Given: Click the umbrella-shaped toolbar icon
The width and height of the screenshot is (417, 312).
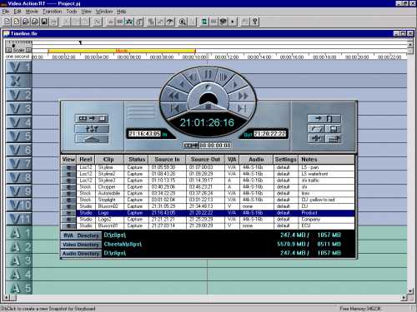Looking at the screenshot, I should pos(170,22).
